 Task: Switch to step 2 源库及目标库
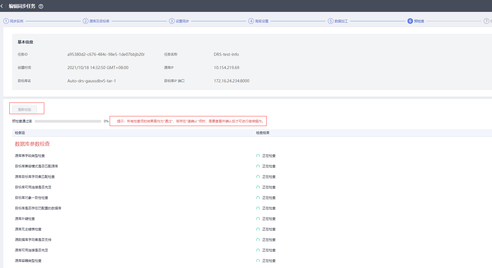[85, 21]
